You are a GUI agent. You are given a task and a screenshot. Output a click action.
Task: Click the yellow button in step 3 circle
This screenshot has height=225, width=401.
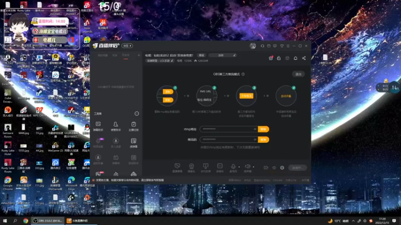246,95
